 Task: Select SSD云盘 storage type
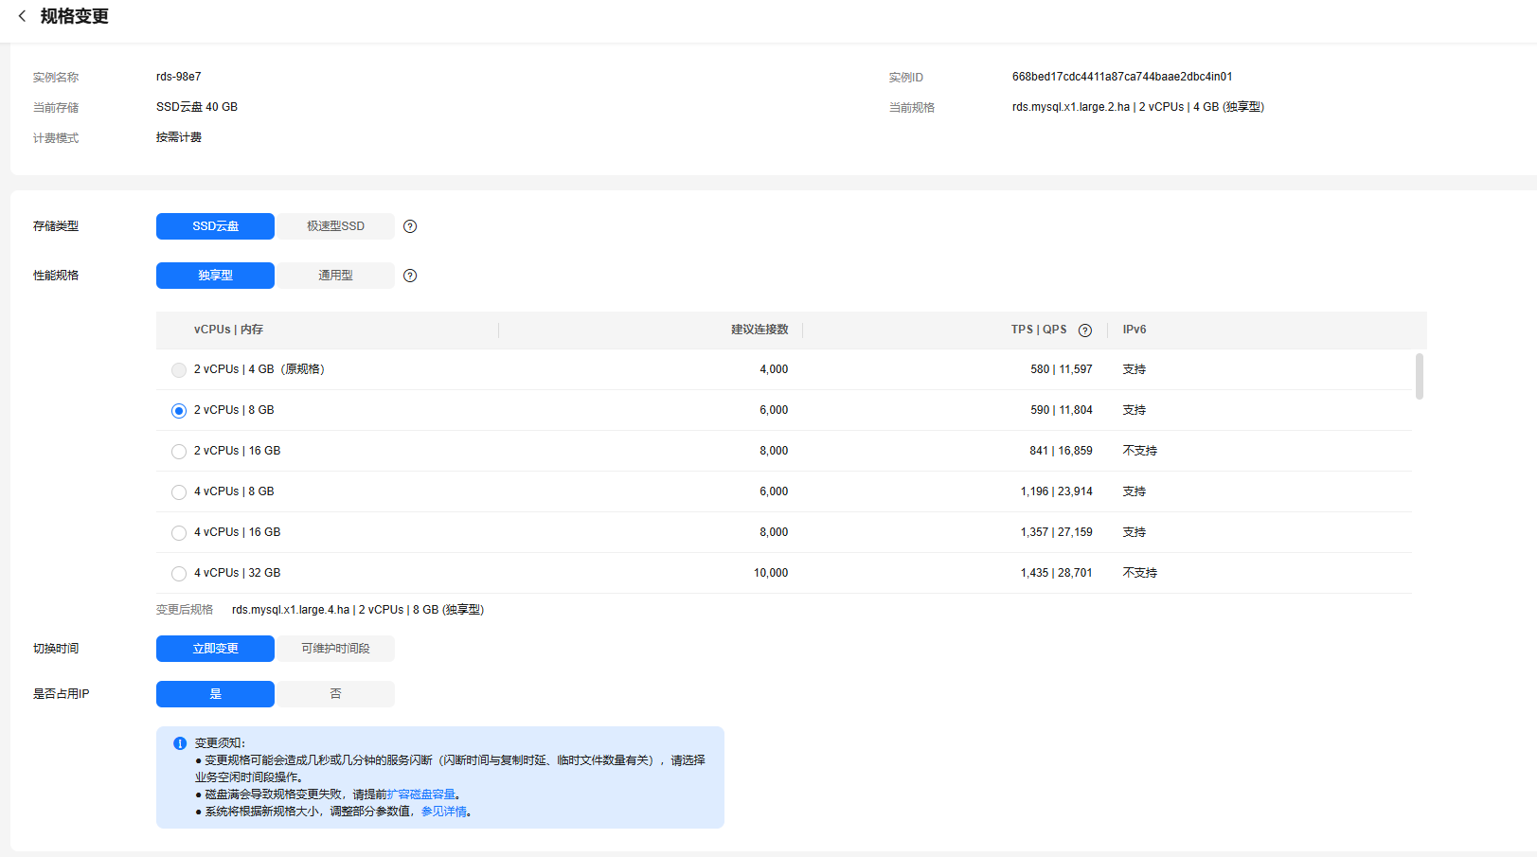coord(215,226)
